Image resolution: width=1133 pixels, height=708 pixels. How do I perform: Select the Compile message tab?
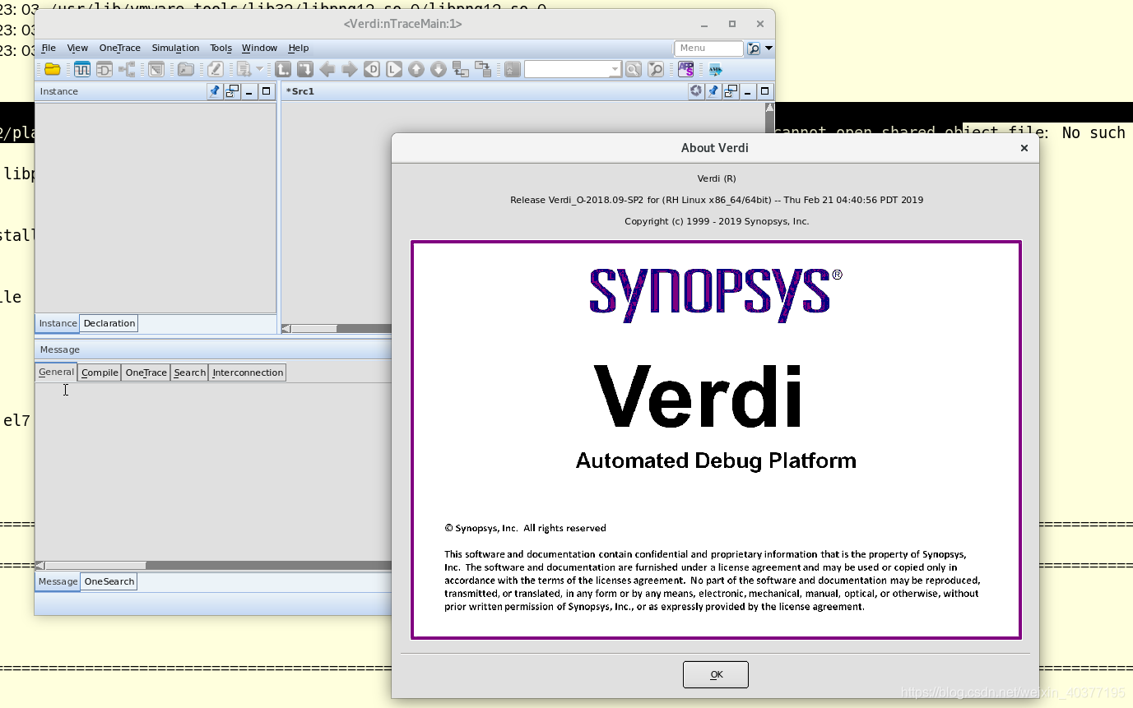[100, 373]
